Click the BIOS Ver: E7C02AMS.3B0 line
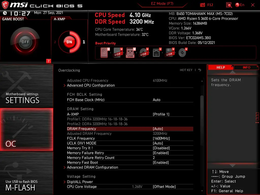The height and width of the screenshot is (195, 260). (190, 38)
